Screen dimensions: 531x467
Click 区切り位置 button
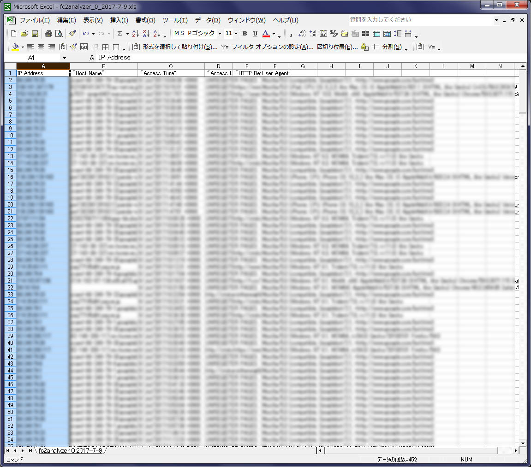(337, 47)
